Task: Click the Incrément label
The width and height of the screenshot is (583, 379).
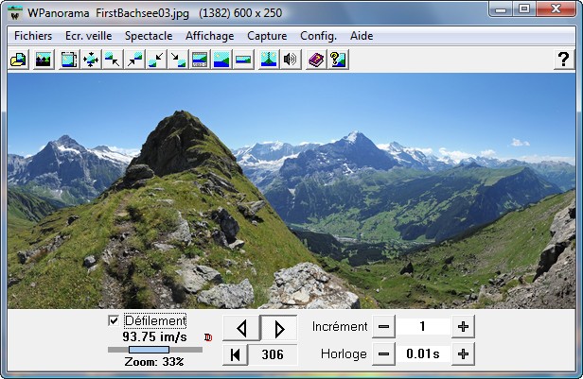Action: click(x=340, y=327)
